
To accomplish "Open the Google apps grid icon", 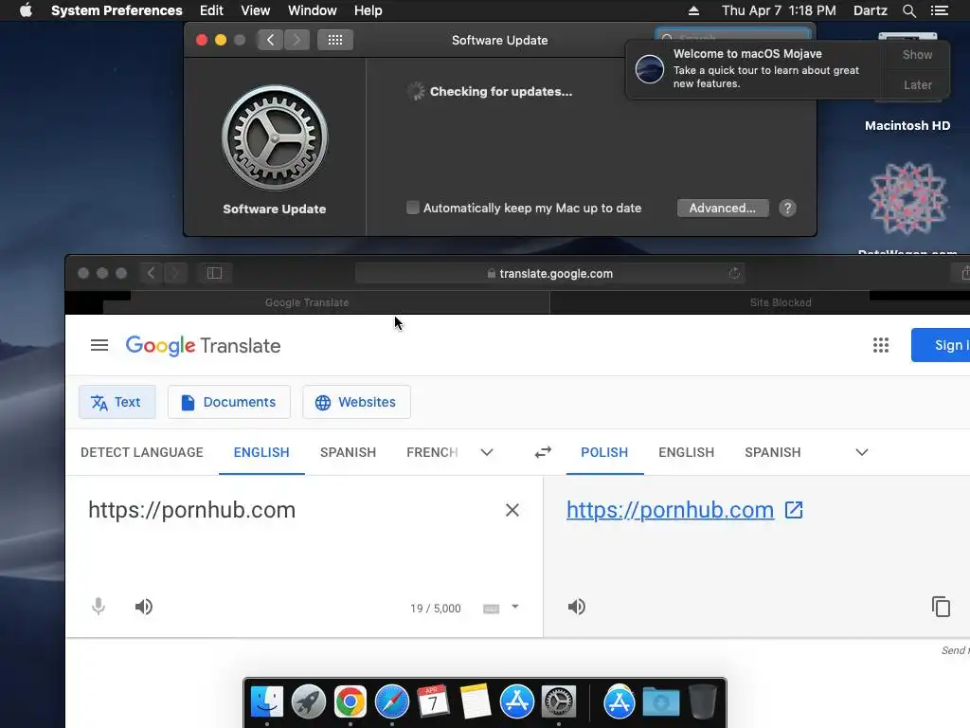I will pyautogui.click(x=880, y=345).
